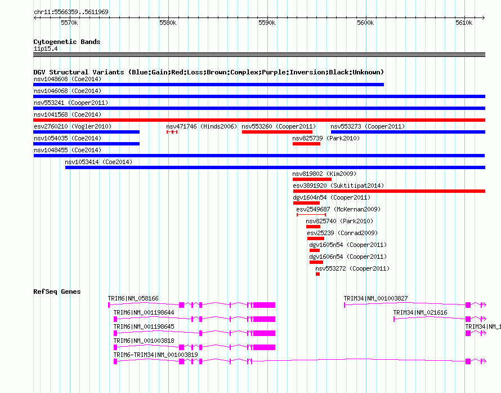
Task: Open dgv1605n54 (Cooper2011) label
Action: coord(348,245)
